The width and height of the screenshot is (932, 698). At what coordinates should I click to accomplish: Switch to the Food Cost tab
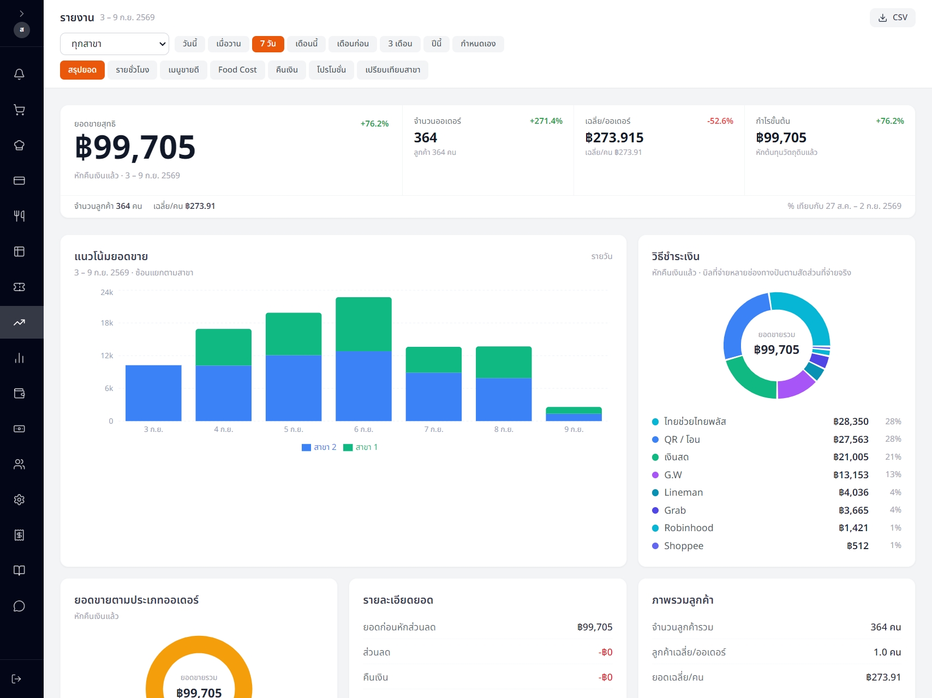coord(237,70)
